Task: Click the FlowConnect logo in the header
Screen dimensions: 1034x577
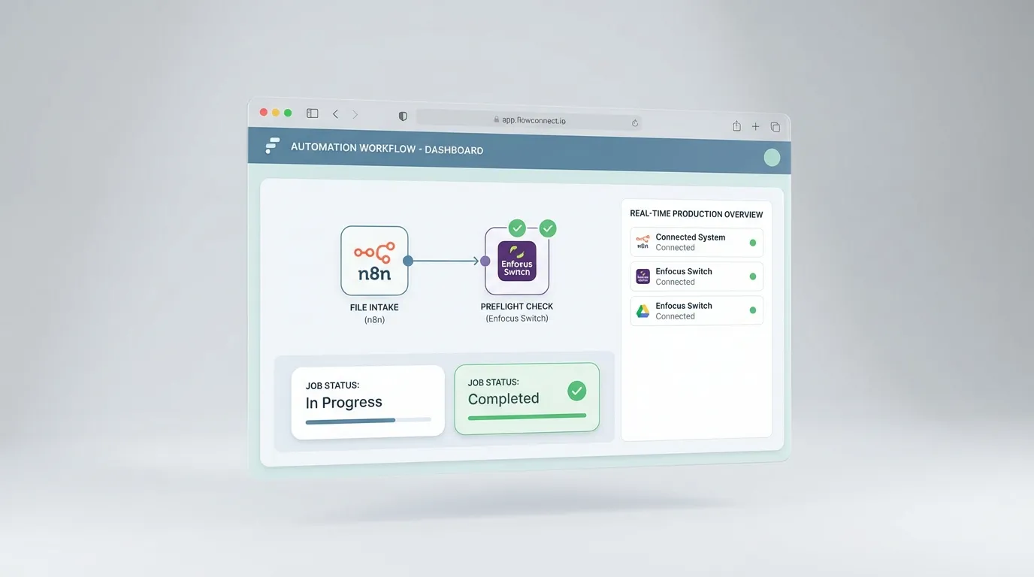Action: 272,145
